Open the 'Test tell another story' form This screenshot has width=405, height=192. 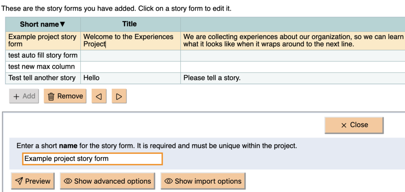pos(43,78)
